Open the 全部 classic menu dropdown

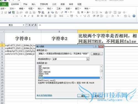click(3, 8)
